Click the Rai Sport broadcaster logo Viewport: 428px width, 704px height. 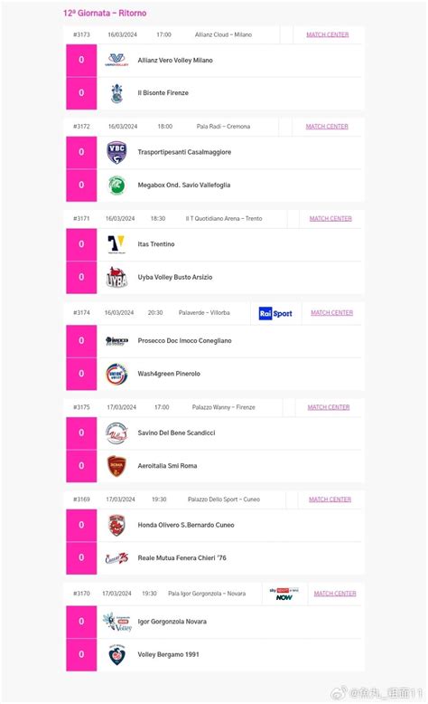tap(275, 313)
